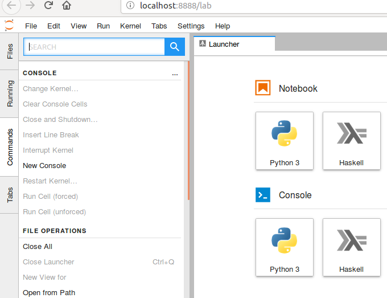
Task: Click the orange Notebook section icon
Action: click(262, 88)
